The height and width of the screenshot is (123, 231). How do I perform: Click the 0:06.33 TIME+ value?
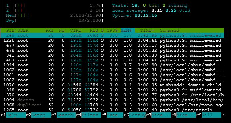click(x=147, y=55)
